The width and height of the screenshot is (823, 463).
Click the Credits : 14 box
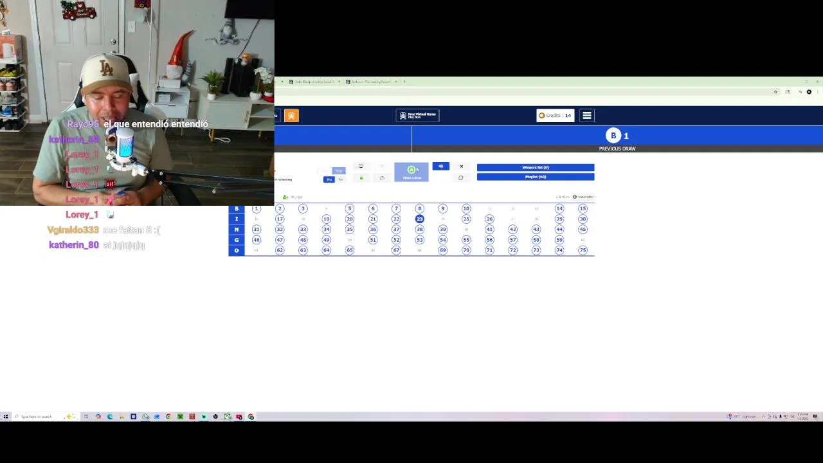(555, 115)
